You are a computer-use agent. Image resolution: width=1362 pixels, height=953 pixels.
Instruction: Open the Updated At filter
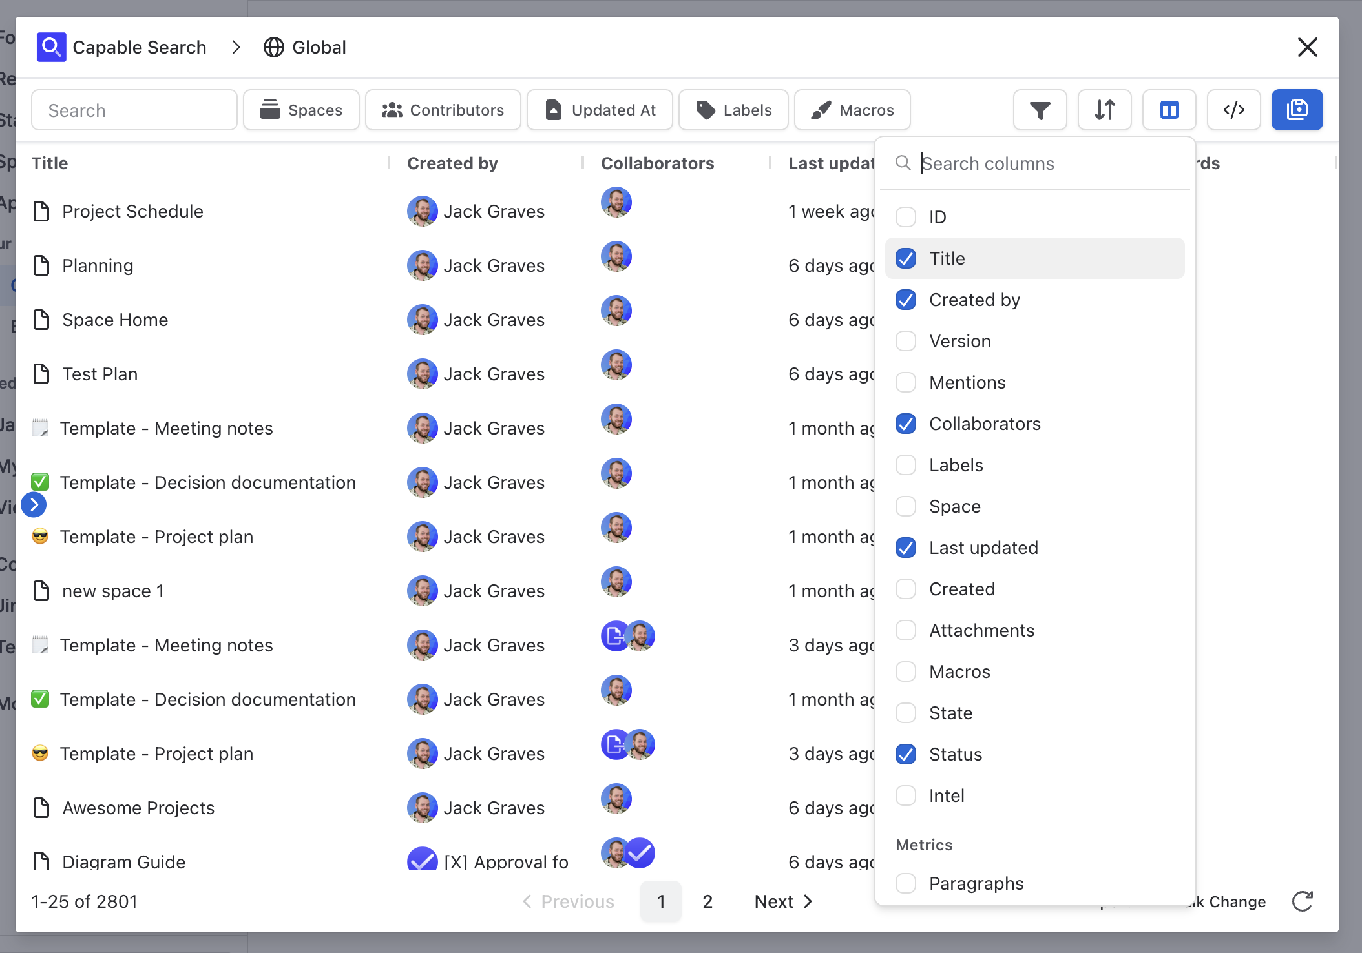pyautogui.click(x=600, y=110)
